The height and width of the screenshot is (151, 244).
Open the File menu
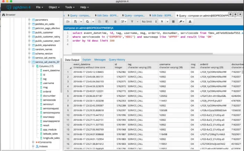(x=40, y=7)
